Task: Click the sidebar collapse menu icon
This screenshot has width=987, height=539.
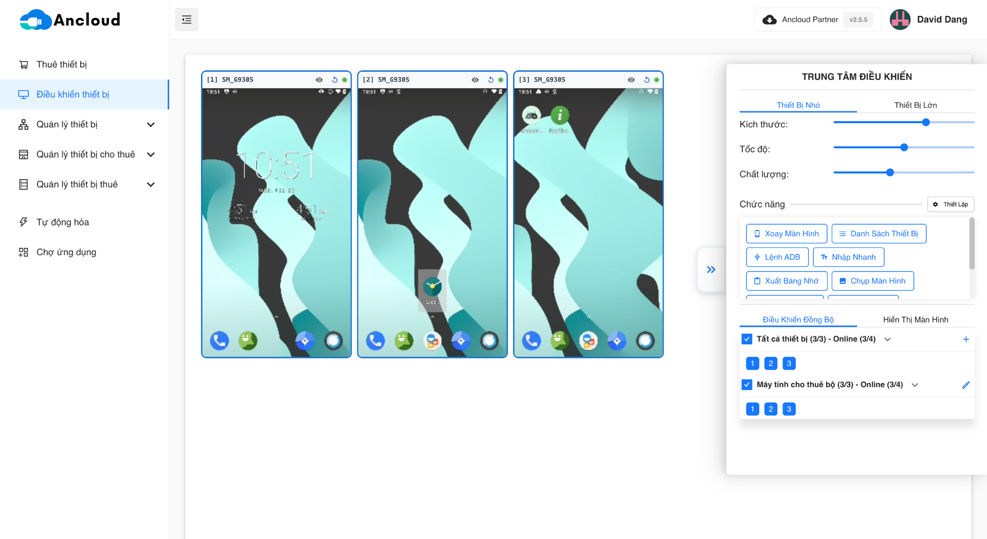Action: 187,20
